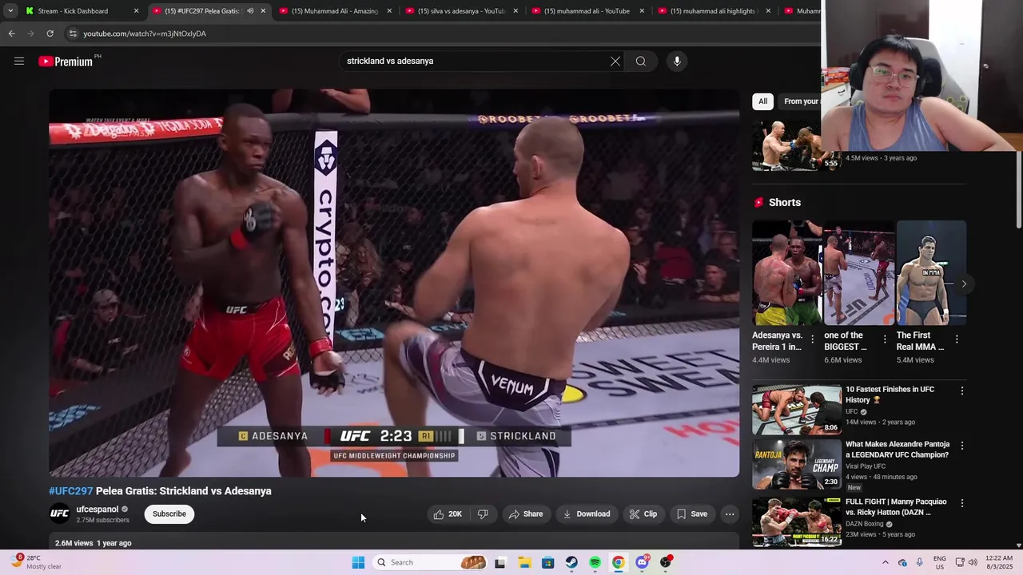Image resolution: width=1023 pixels, height=575 pixels.
Task: Open options for '10 Fastest Finishes' video
Action: tap(962, 391)
